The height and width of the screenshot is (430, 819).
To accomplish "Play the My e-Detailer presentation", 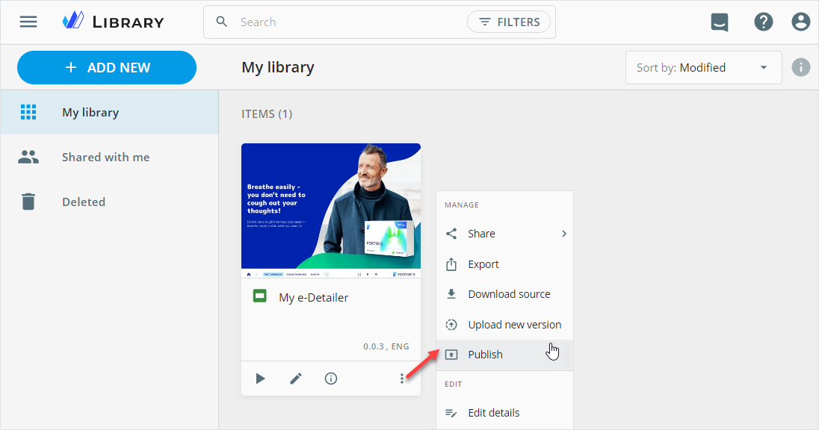I will coord(260,378).
